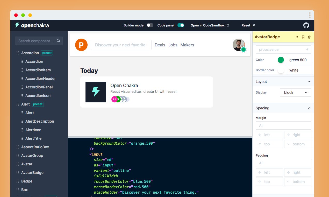Click the Jobs link in the preview header
329x197 pixels.
[x=173, y=45]
